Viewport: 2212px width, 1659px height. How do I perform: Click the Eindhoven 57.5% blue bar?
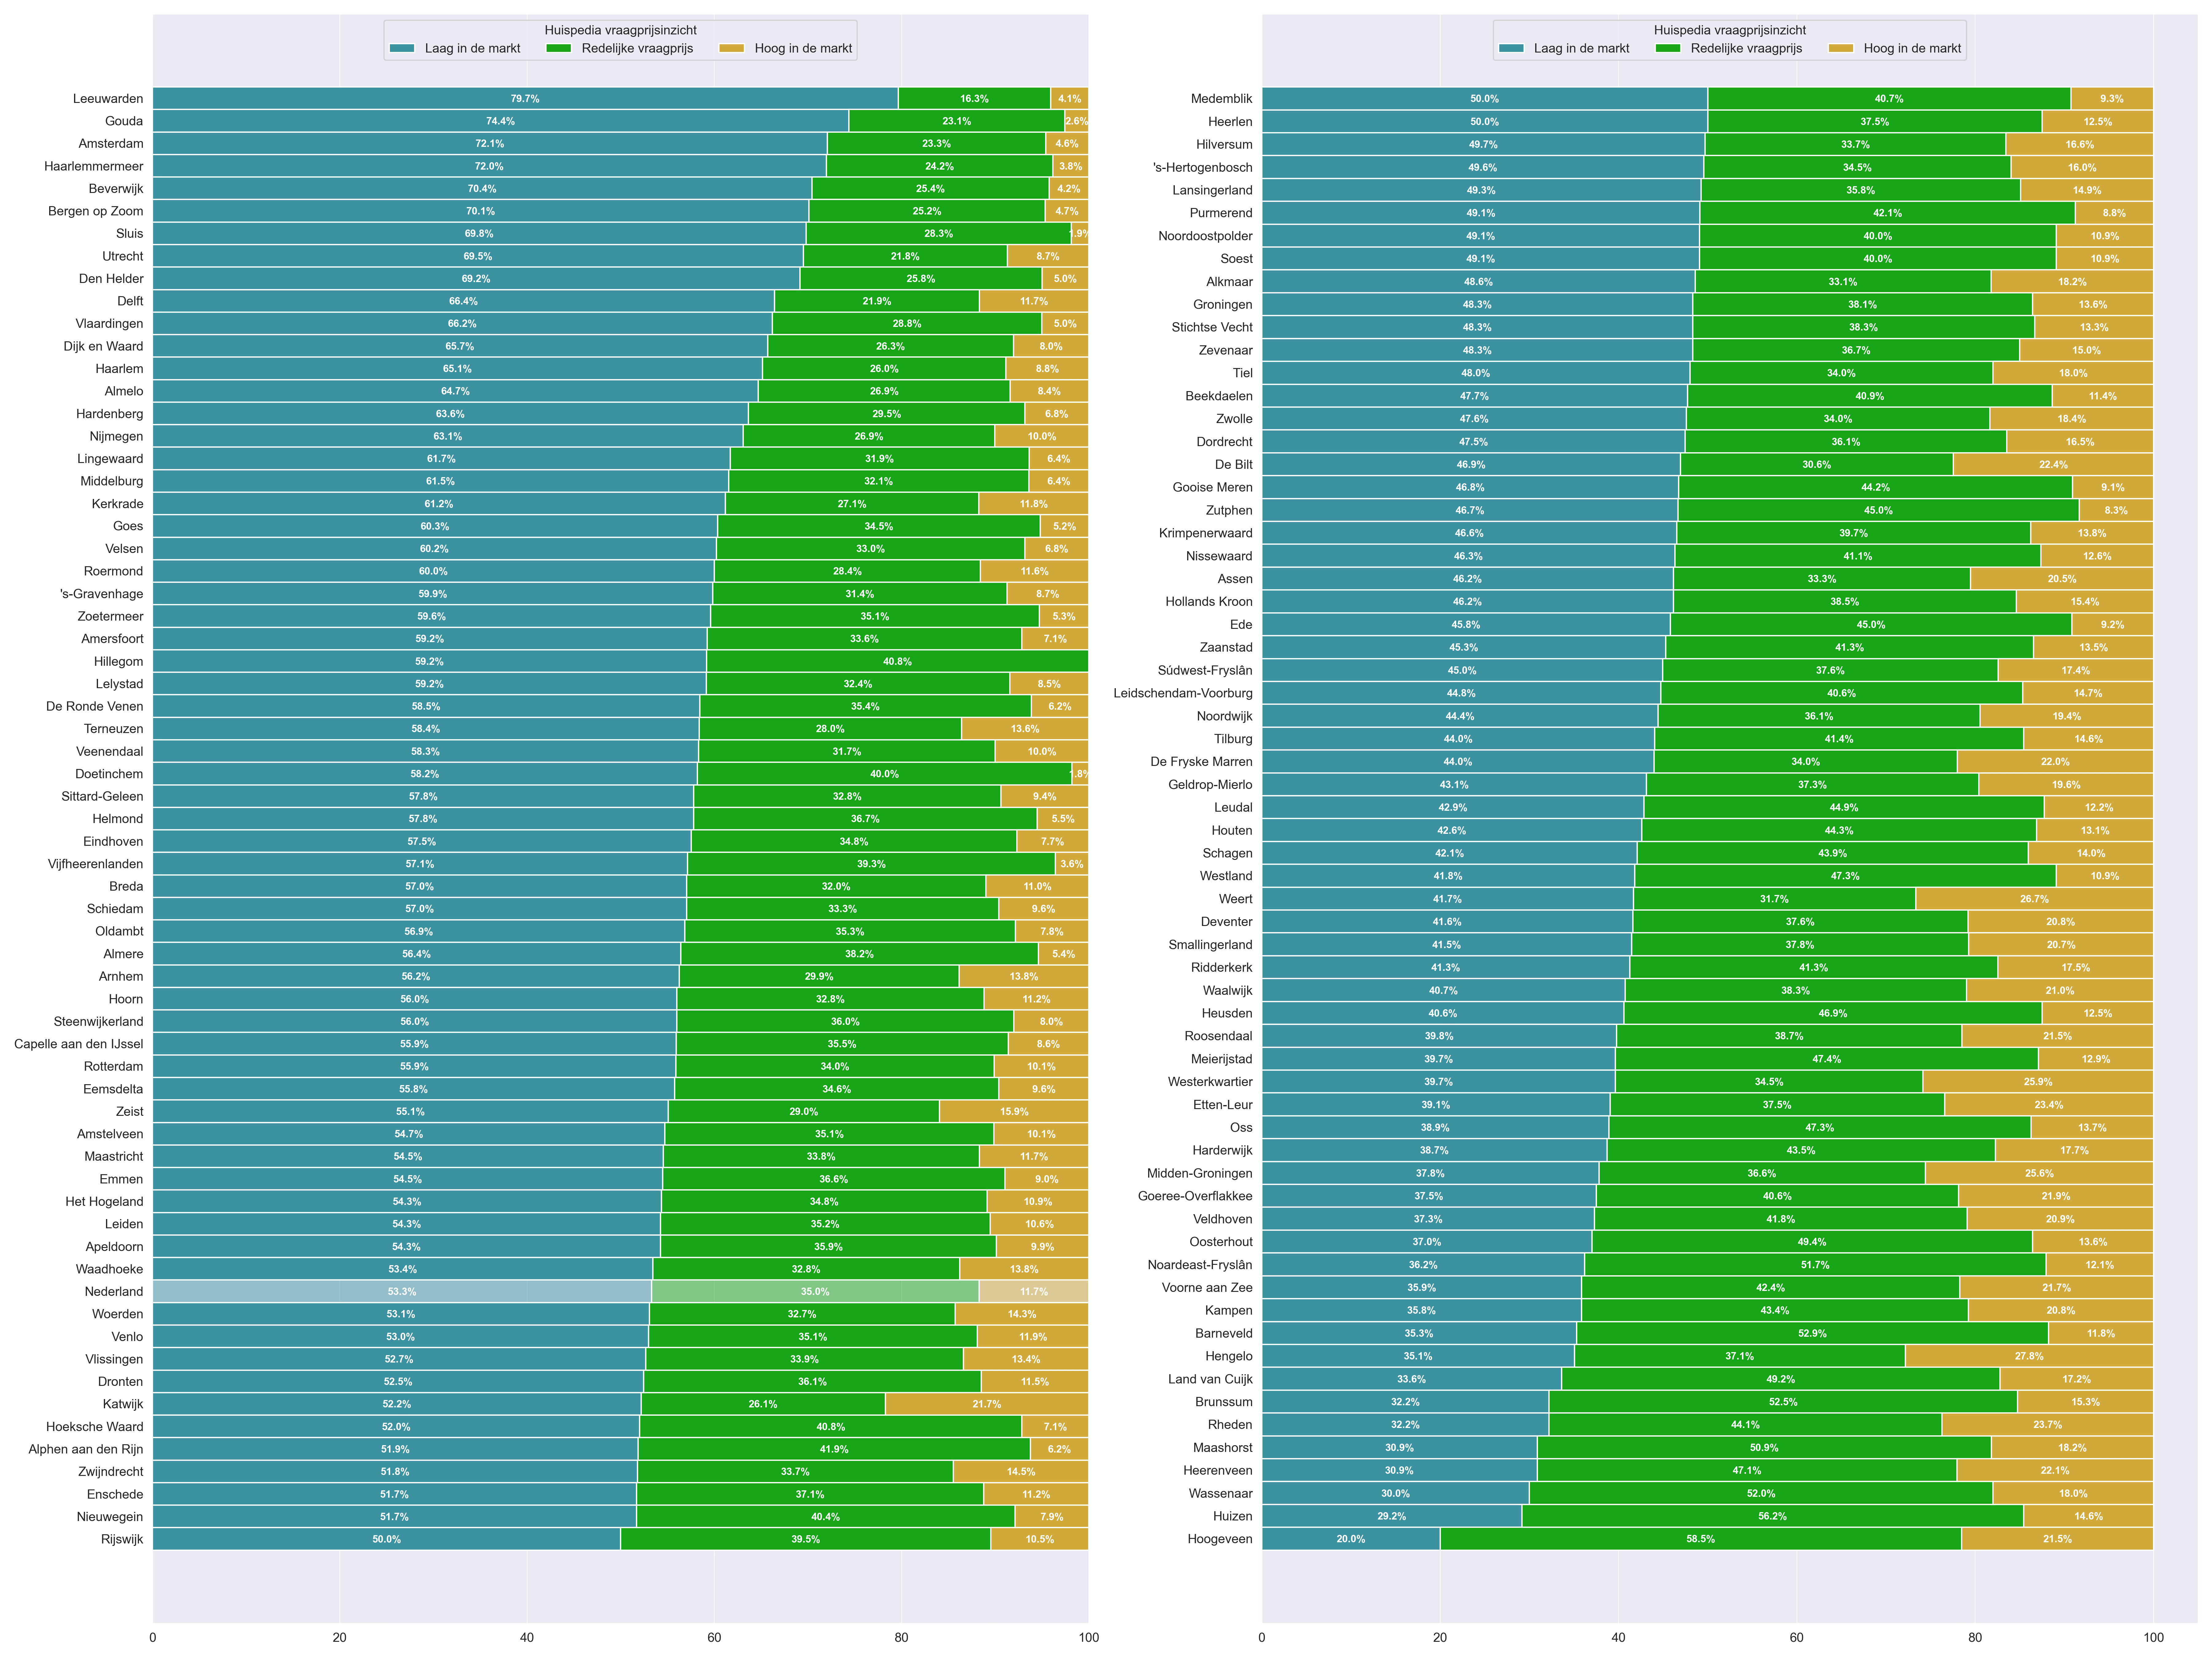click(x=422, y=841)
